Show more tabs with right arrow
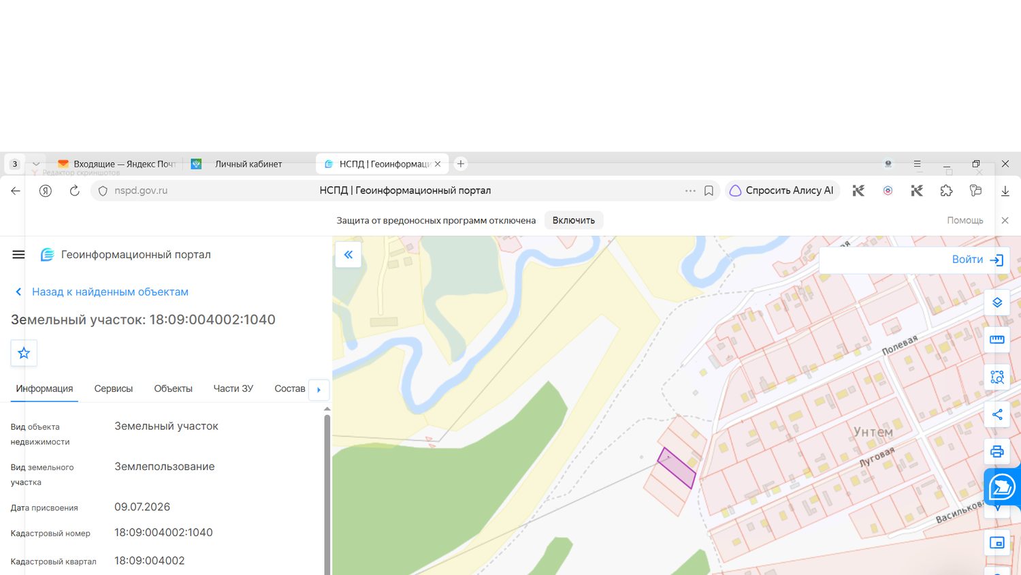The image size is (1021, 575). click(x=319, y=390)
